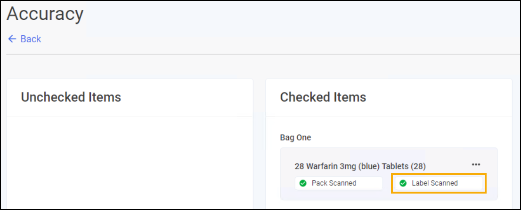Viewport: 521px width, 210px height.
Task: Click the divider line below the Back link
Action: [259, 54]
